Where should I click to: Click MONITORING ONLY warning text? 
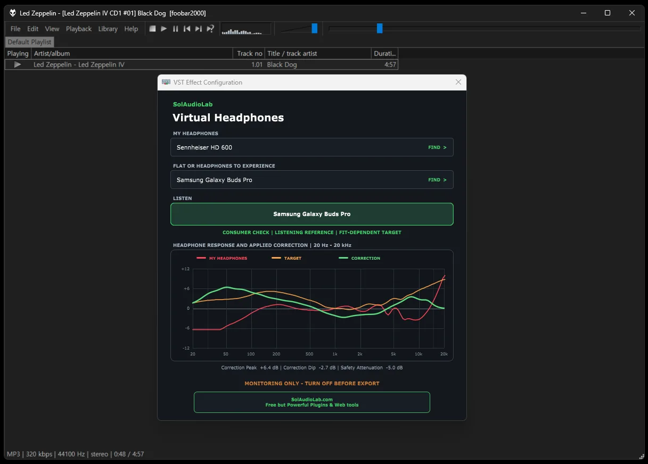(x=312, y=383)
